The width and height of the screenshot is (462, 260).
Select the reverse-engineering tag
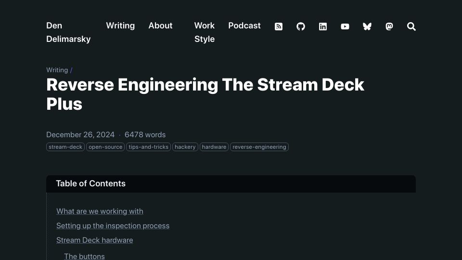[x=259, y=147]
